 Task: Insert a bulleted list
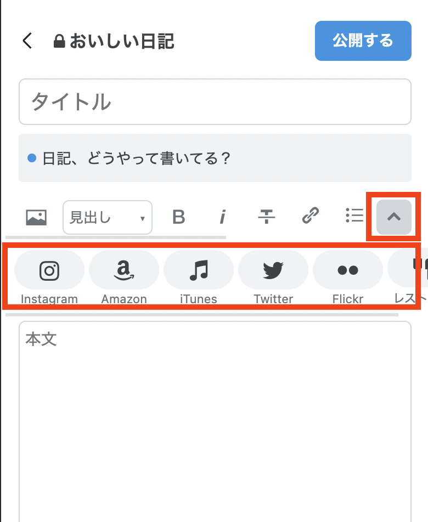354,215
